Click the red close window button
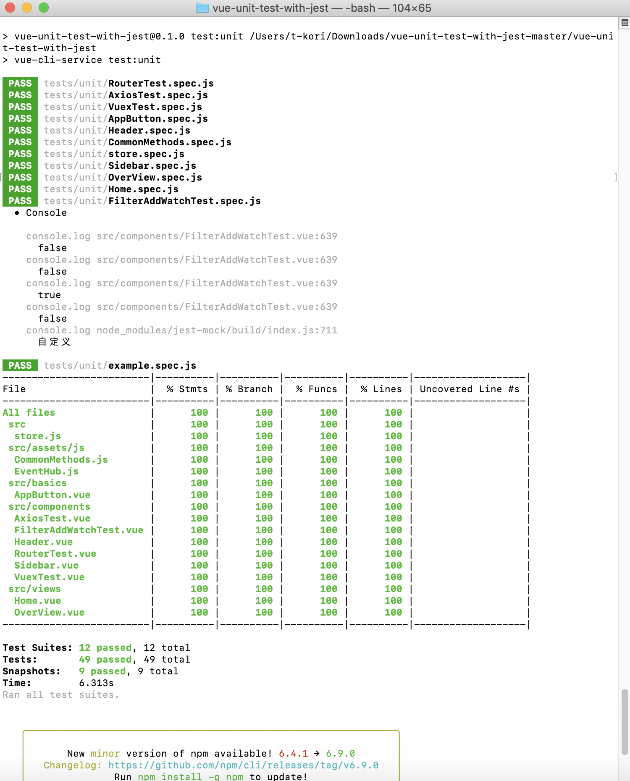 pos(10,8)
